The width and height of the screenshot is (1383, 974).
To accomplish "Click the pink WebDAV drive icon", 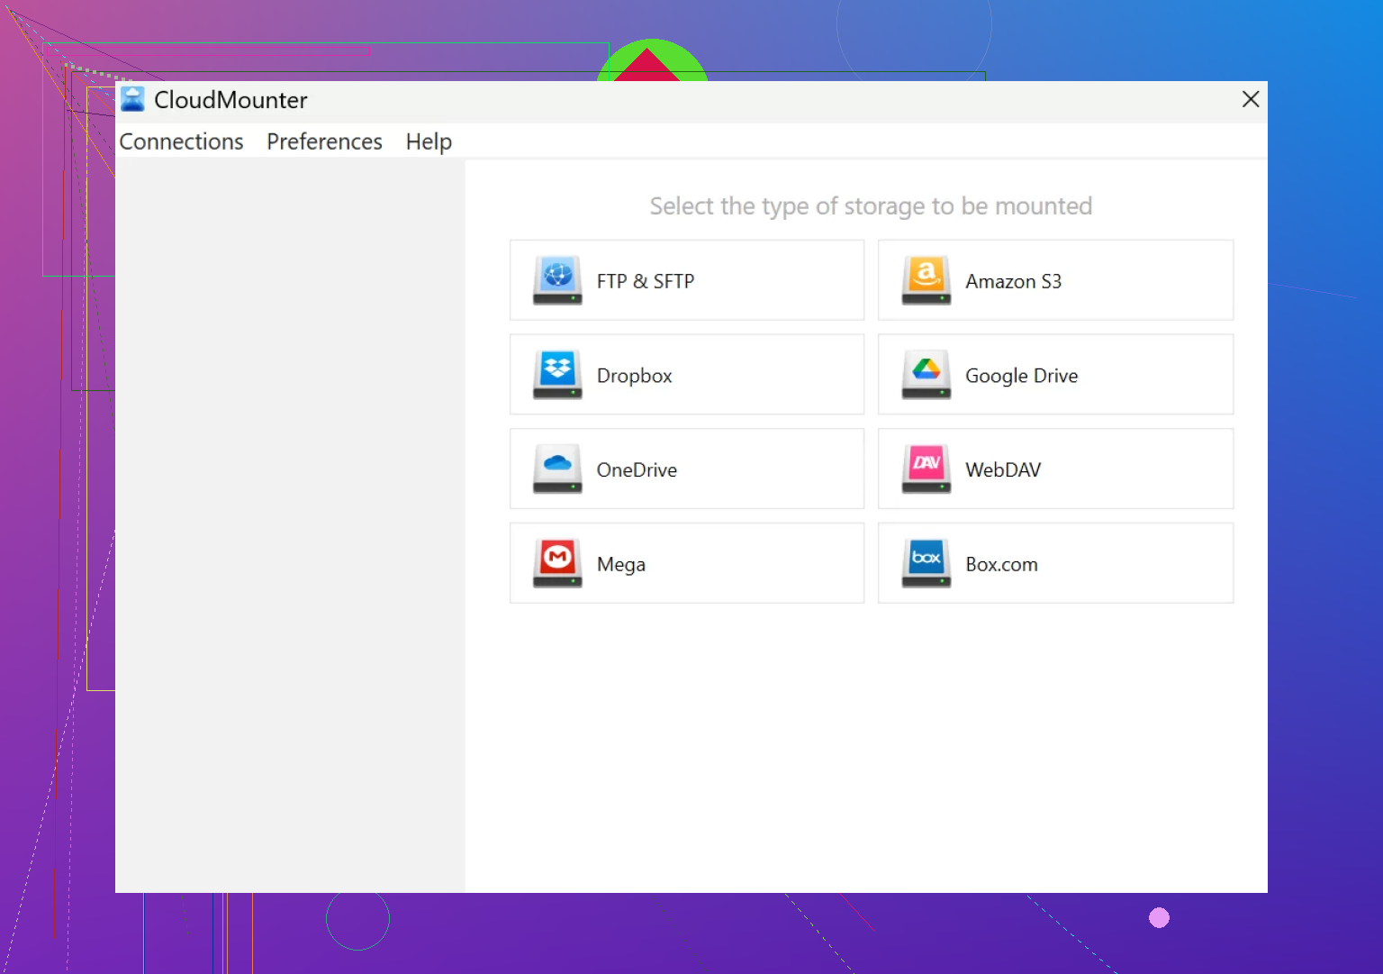I will [926, 469].
